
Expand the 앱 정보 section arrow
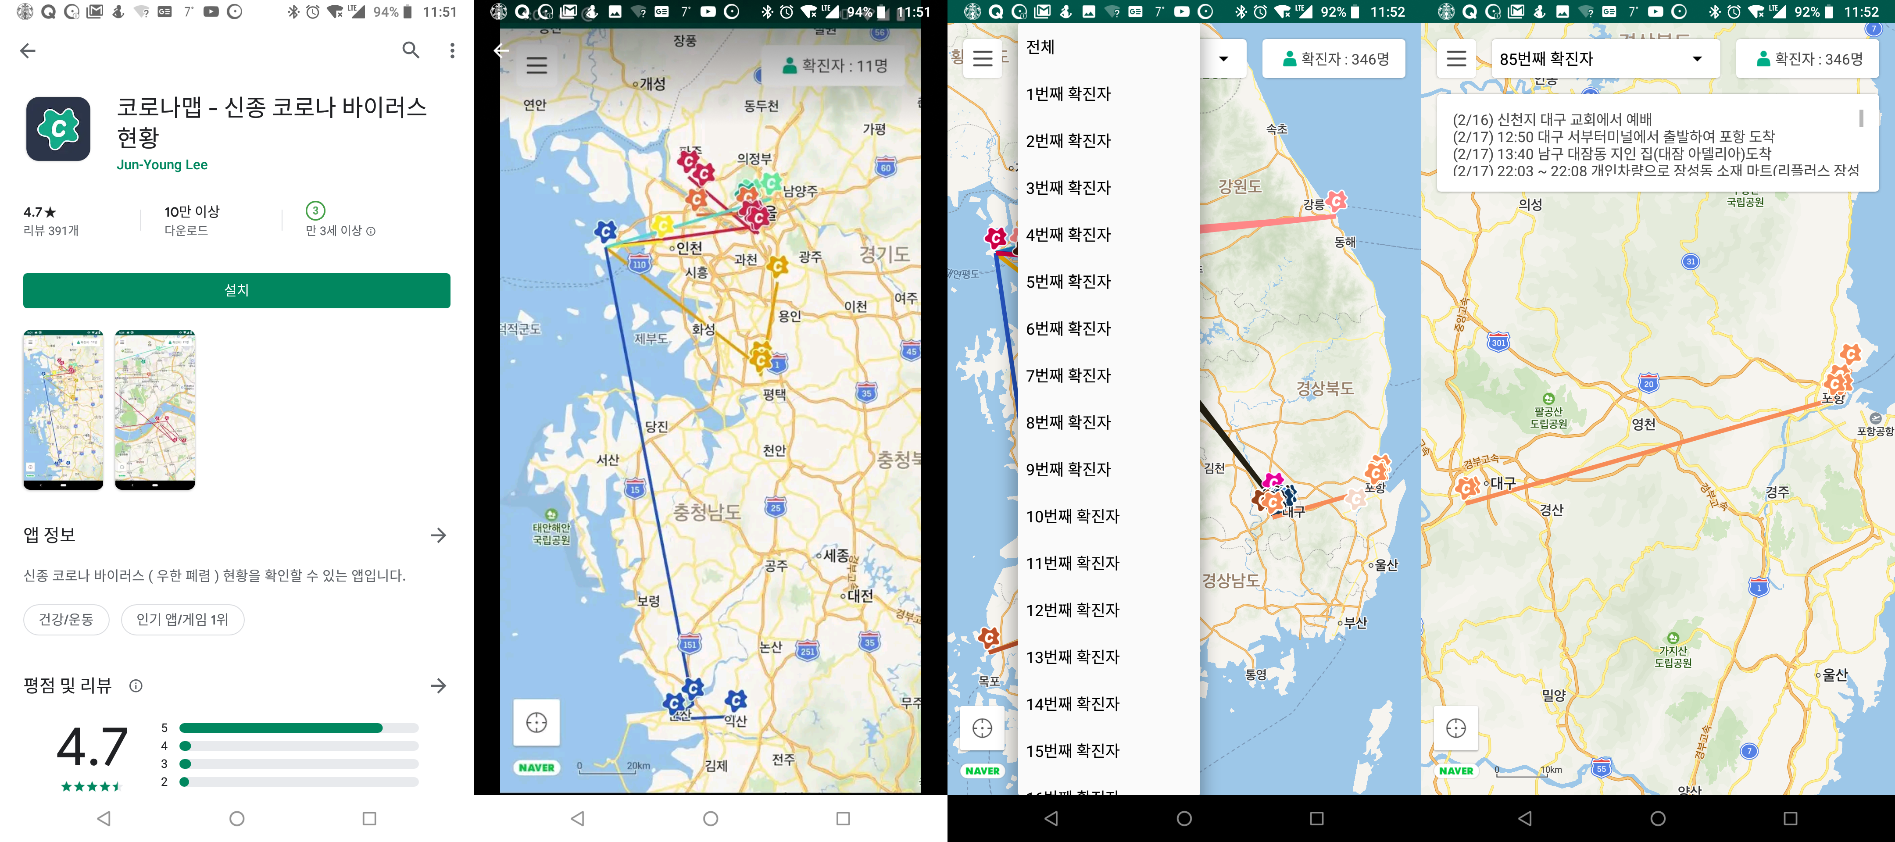(439, 535)
